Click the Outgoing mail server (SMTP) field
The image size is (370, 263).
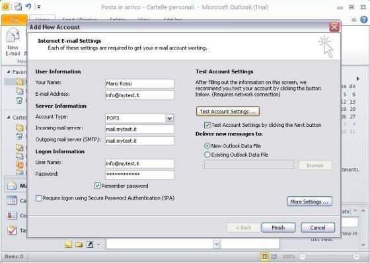click(139, 141)
